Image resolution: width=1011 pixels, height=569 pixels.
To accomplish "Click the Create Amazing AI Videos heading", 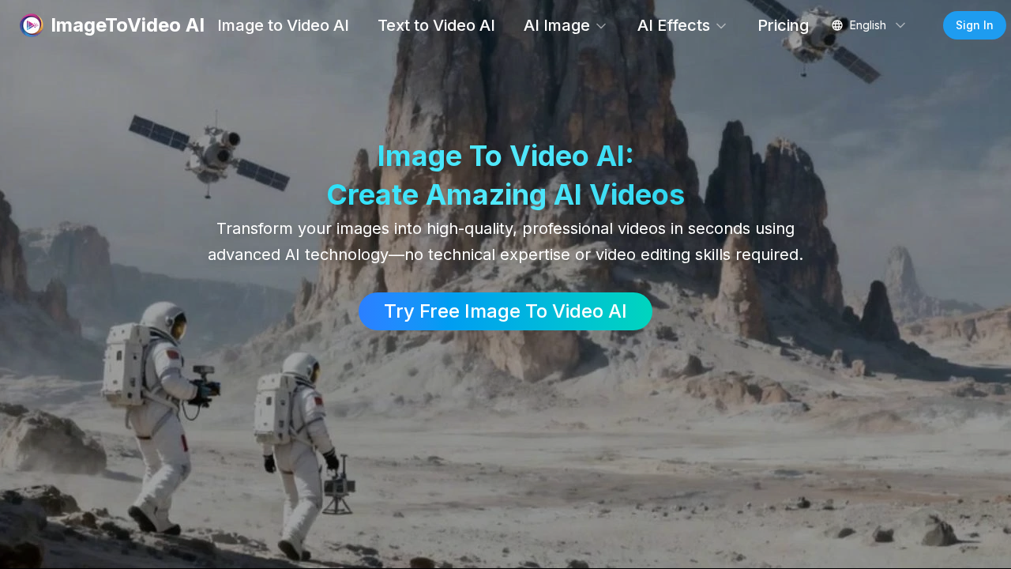I will pos(505,194).
